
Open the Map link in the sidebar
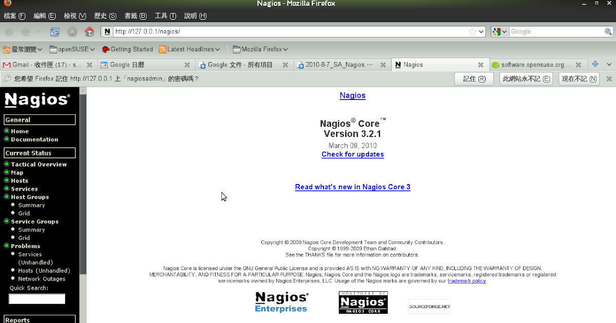pos(17,173)
